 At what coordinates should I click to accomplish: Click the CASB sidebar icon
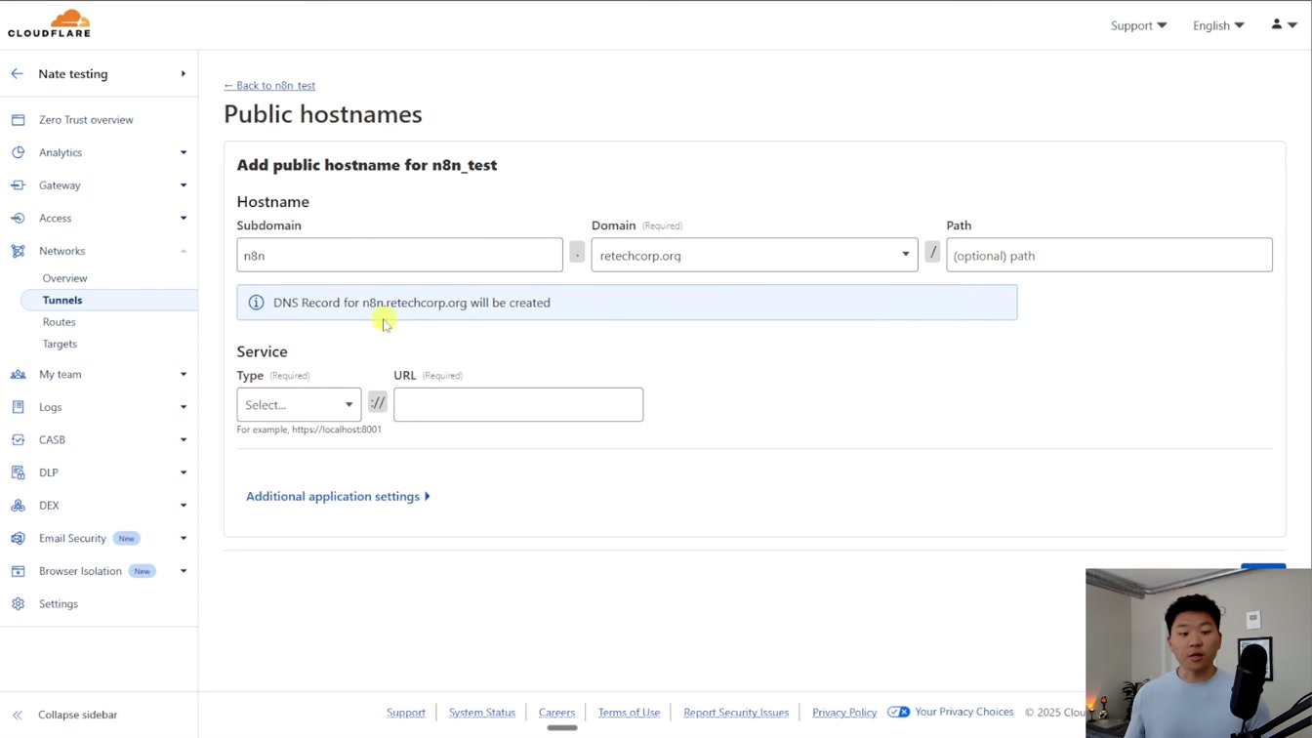[18, 440]
